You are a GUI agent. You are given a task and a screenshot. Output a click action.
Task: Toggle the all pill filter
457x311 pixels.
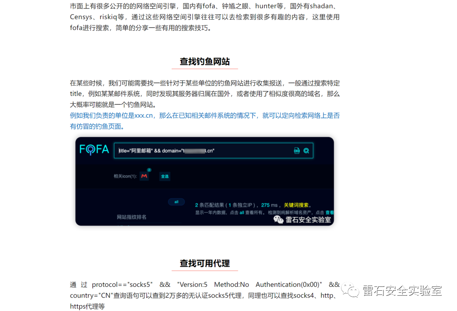point(176,202)
